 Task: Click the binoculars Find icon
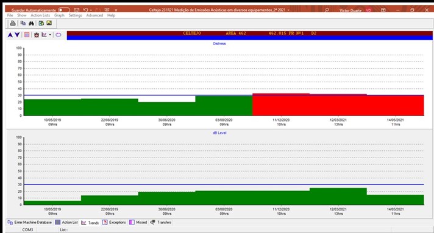point(31,23)
